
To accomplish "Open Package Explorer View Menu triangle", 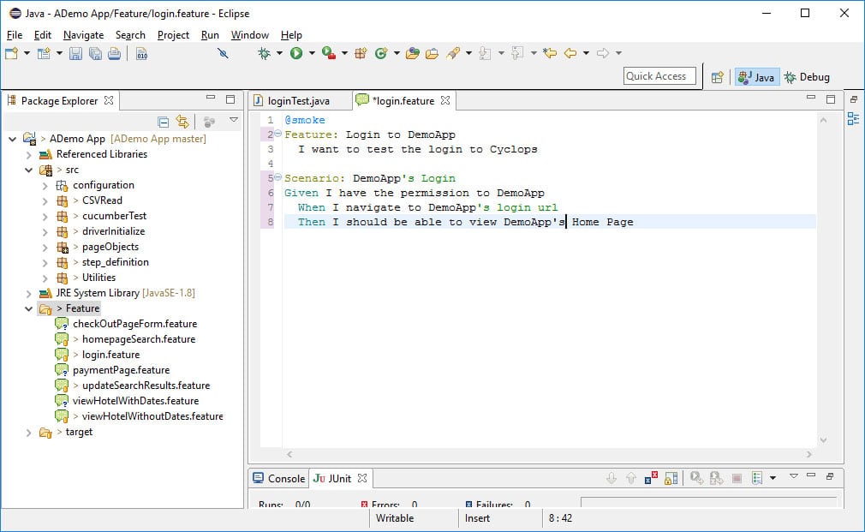I will coord(234,120).
